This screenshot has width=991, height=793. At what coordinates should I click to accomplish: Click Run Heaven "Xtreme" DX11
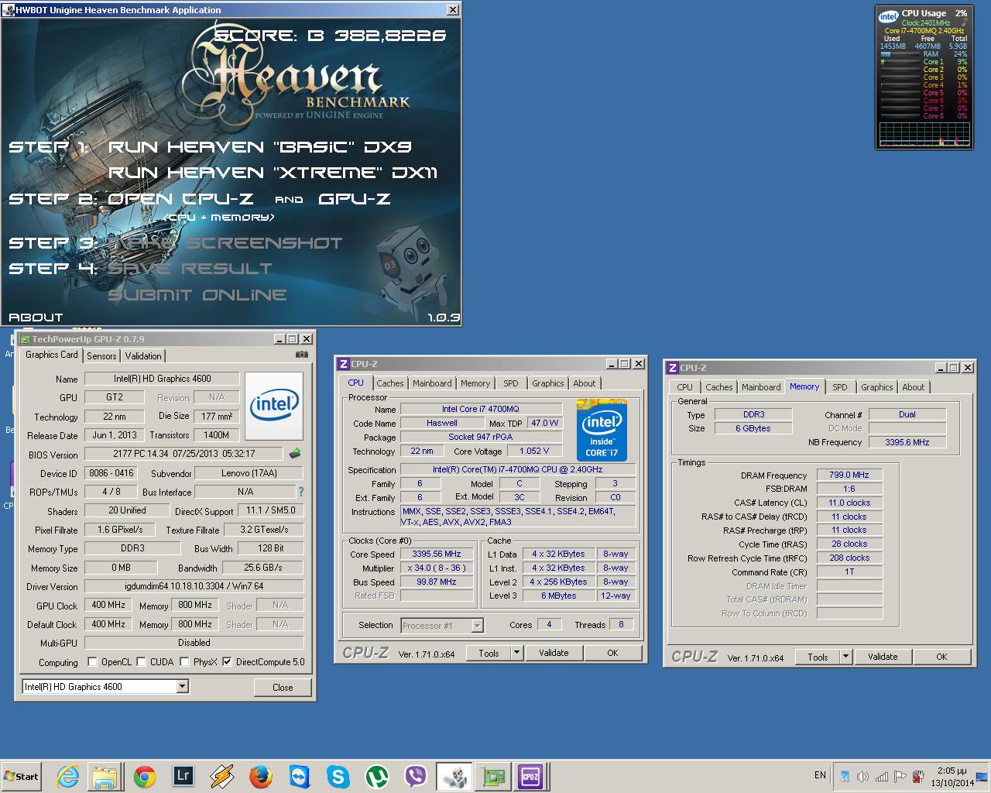coord(273,172)
